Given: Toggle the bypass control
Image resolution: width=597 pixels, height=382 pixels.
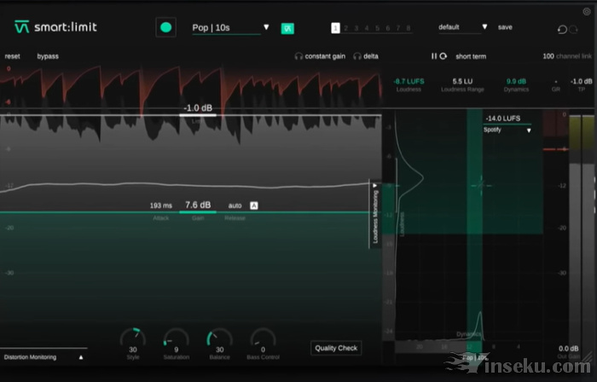Looking at the screenshot, I should tap(48, 56).
